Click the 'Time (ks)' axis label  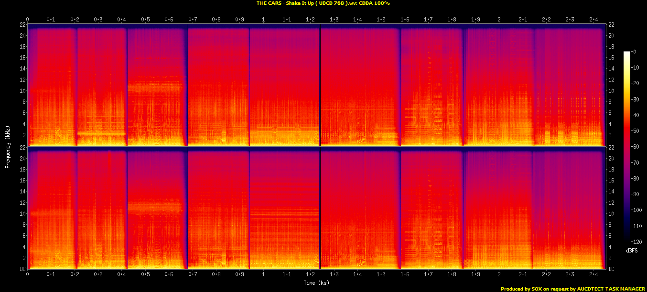pyautogui.click(x=316, y=283)
